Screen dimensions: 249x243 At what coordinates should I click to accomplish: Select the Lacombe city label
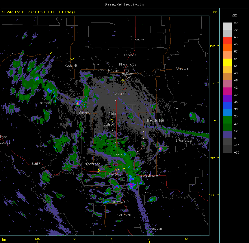(130, 55)
